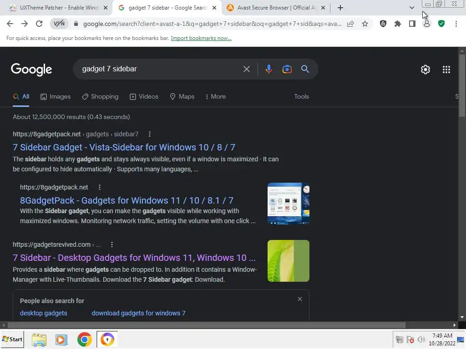Open the volume tray icon
This screenshot has height=349, width=466.
pos(421,340)
